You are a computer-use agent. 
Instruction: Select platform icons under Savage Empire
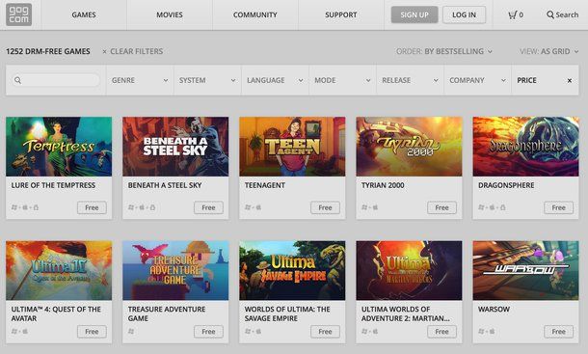pos(253,331)
